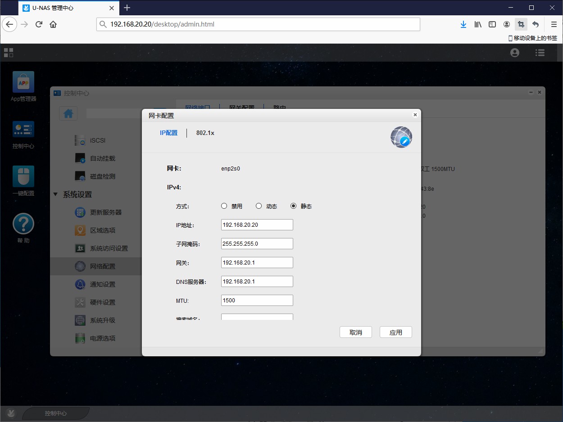The width and height of the screenshot is (563, 422).
Task: Open the App管理器 desktop icon
Action: (x=23, y=83)
